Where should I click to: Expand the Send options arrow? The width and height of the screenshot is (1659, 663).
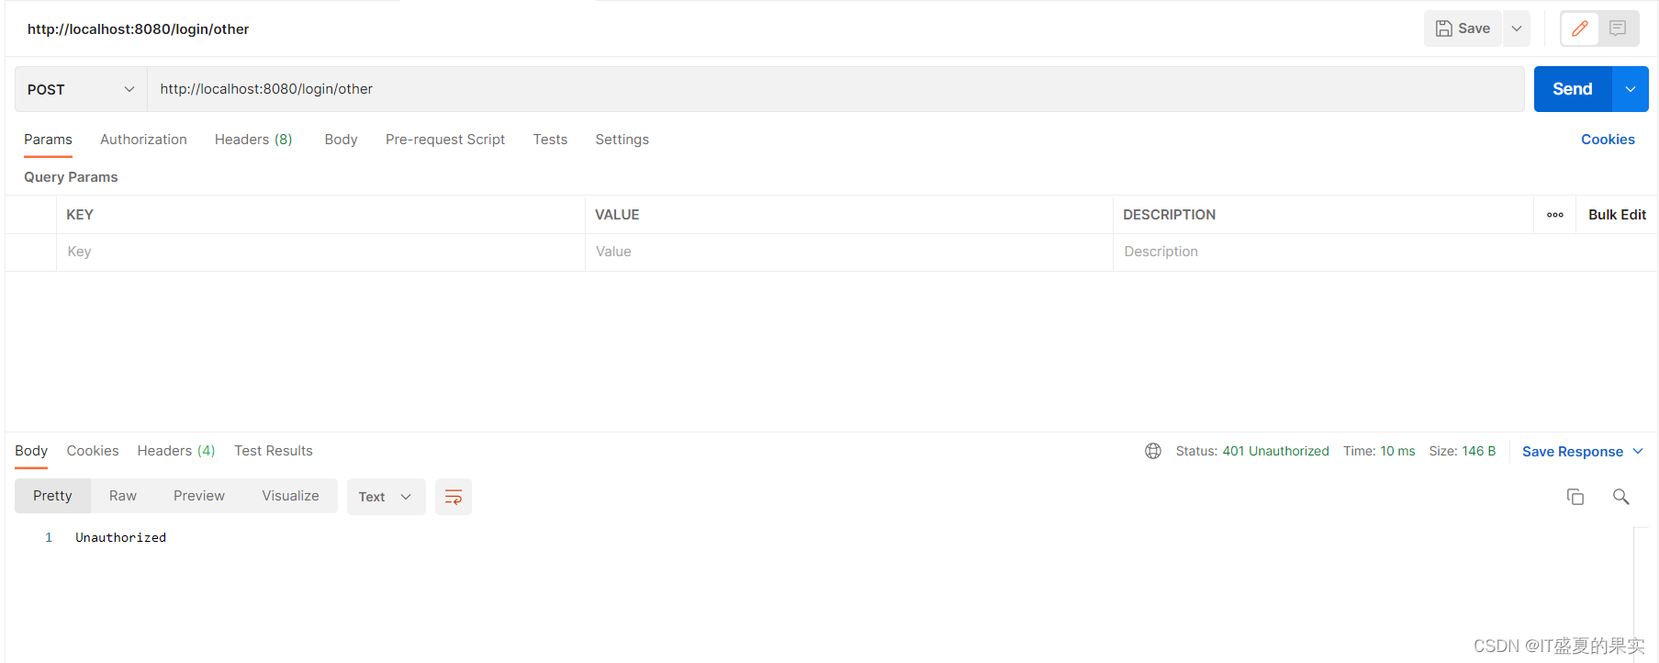tap(1630, 89)
